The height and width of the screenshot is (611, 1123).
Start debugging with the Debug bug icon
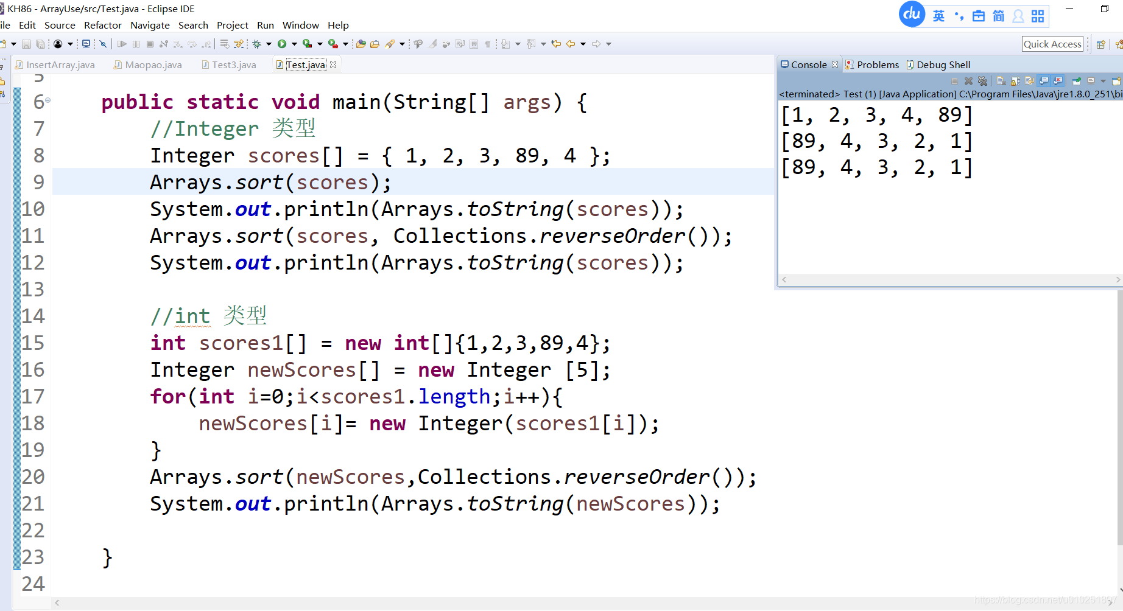coord(256,43)
